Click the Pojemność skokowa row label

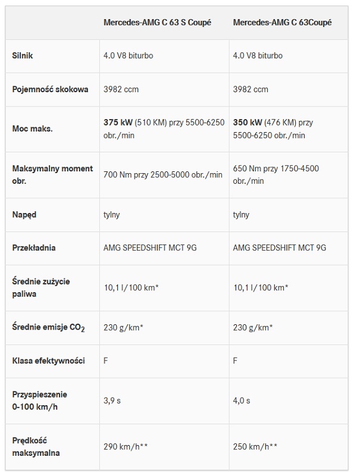[x=51, y=89]
